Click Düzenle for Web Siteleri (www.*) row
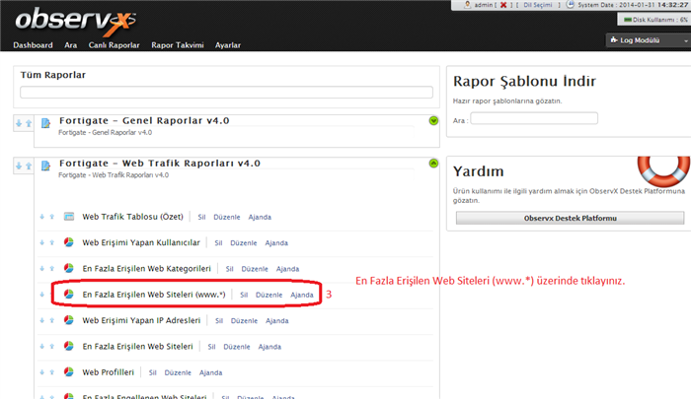Viewport: 691px width, 399px height. tap(269, 295)
